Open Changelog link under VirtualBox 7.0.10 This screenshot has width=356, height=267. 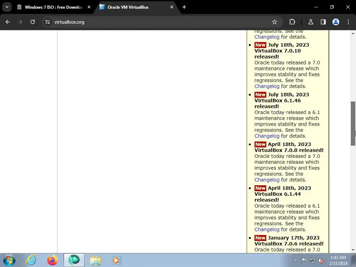pyautogui.click(x=267, y=86)
